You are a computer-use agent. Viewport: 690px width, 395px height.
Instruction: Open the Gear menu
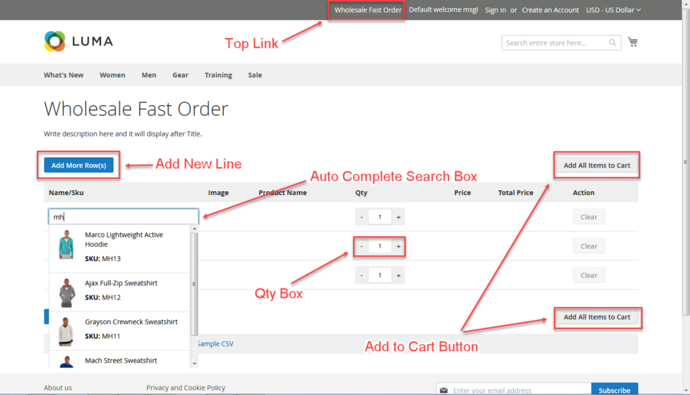tap(181, 75)
